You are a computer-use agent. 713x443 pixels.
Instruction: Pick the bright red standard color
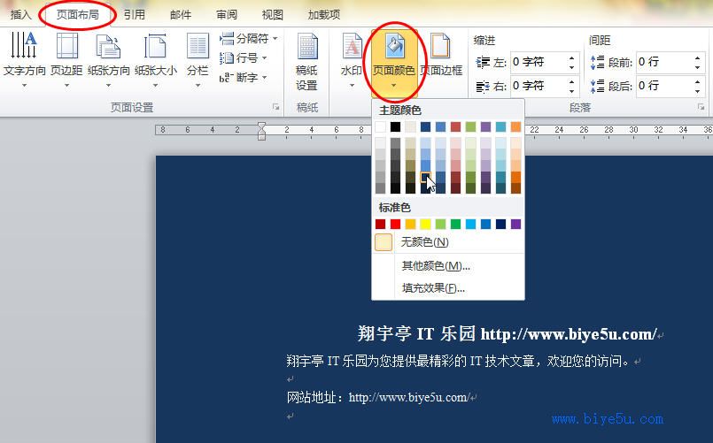[x=396, y=224]
